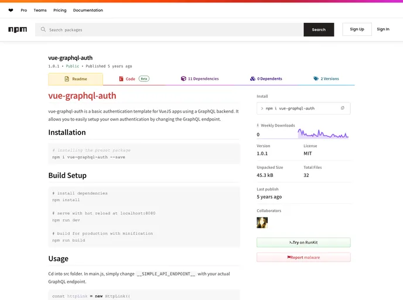Click the Build Setup heading
Image resolution: width=403 pixels, height=300 pixels.
click(67, 175)
